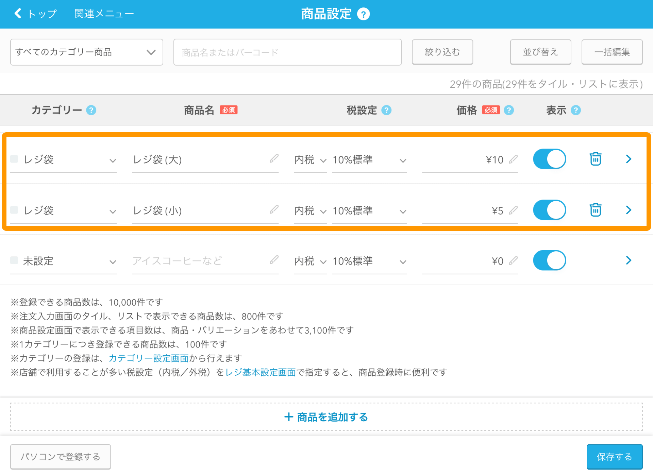
Task: Turn off display toggle for the ¥0 row
Action: pos(550,260)
